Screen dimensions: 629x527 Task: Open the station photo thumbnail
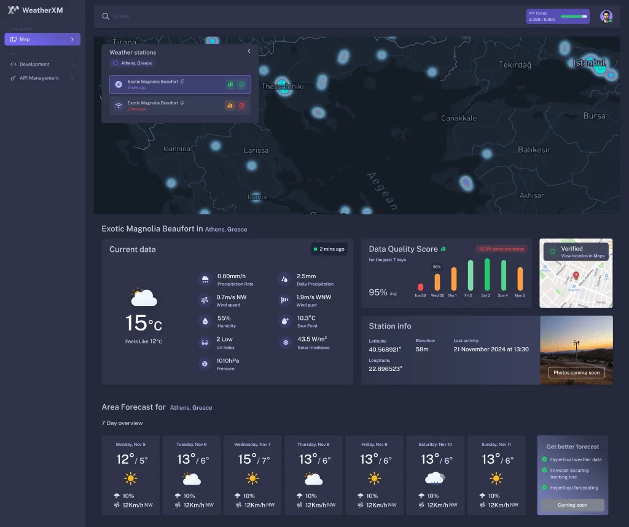(x=576, y=350)
